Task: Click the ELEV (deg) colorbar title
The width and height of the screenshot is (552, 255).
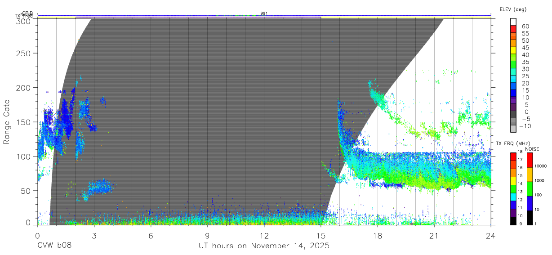Action: 513,9
